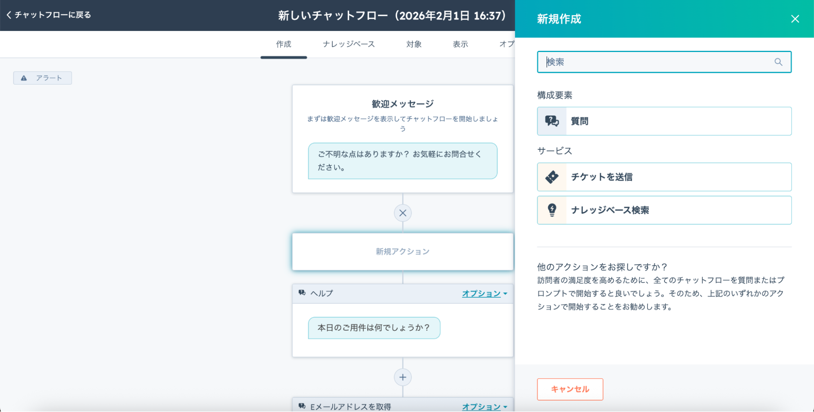Switch to the ナレッジベース tab

tap(349, 44)
